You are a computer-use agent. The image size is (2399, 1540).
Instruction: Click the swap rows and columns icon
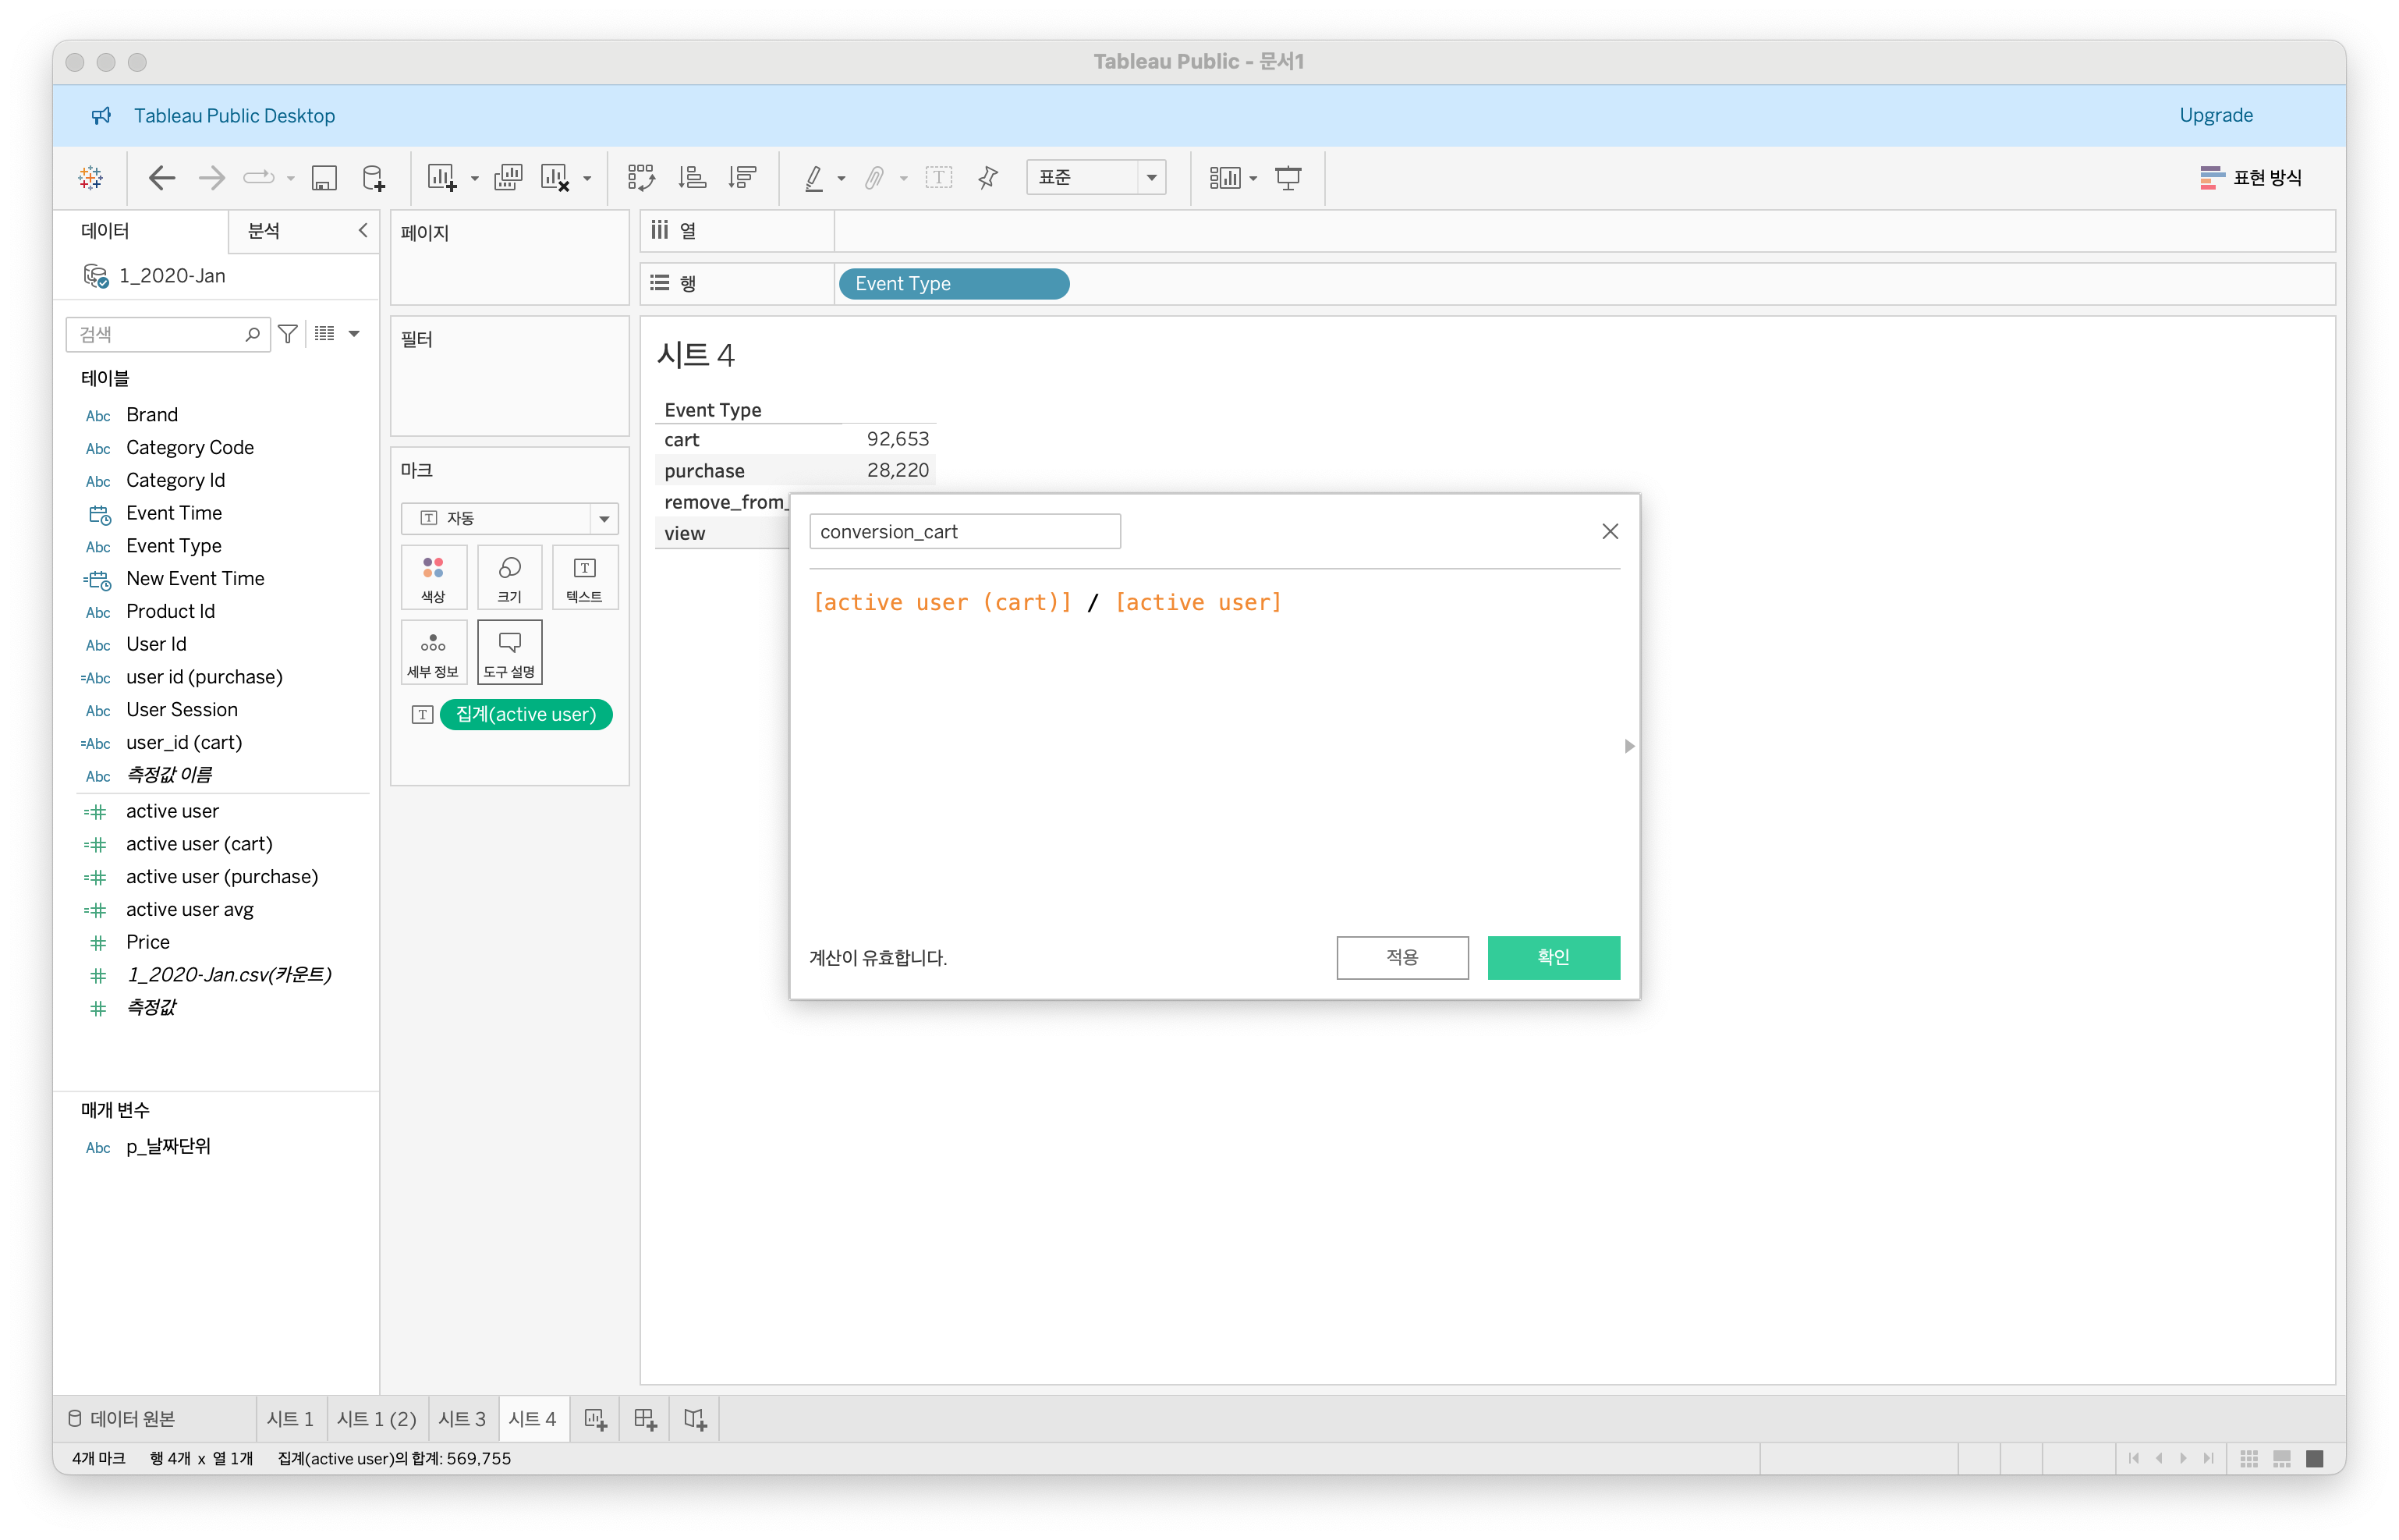641,178
